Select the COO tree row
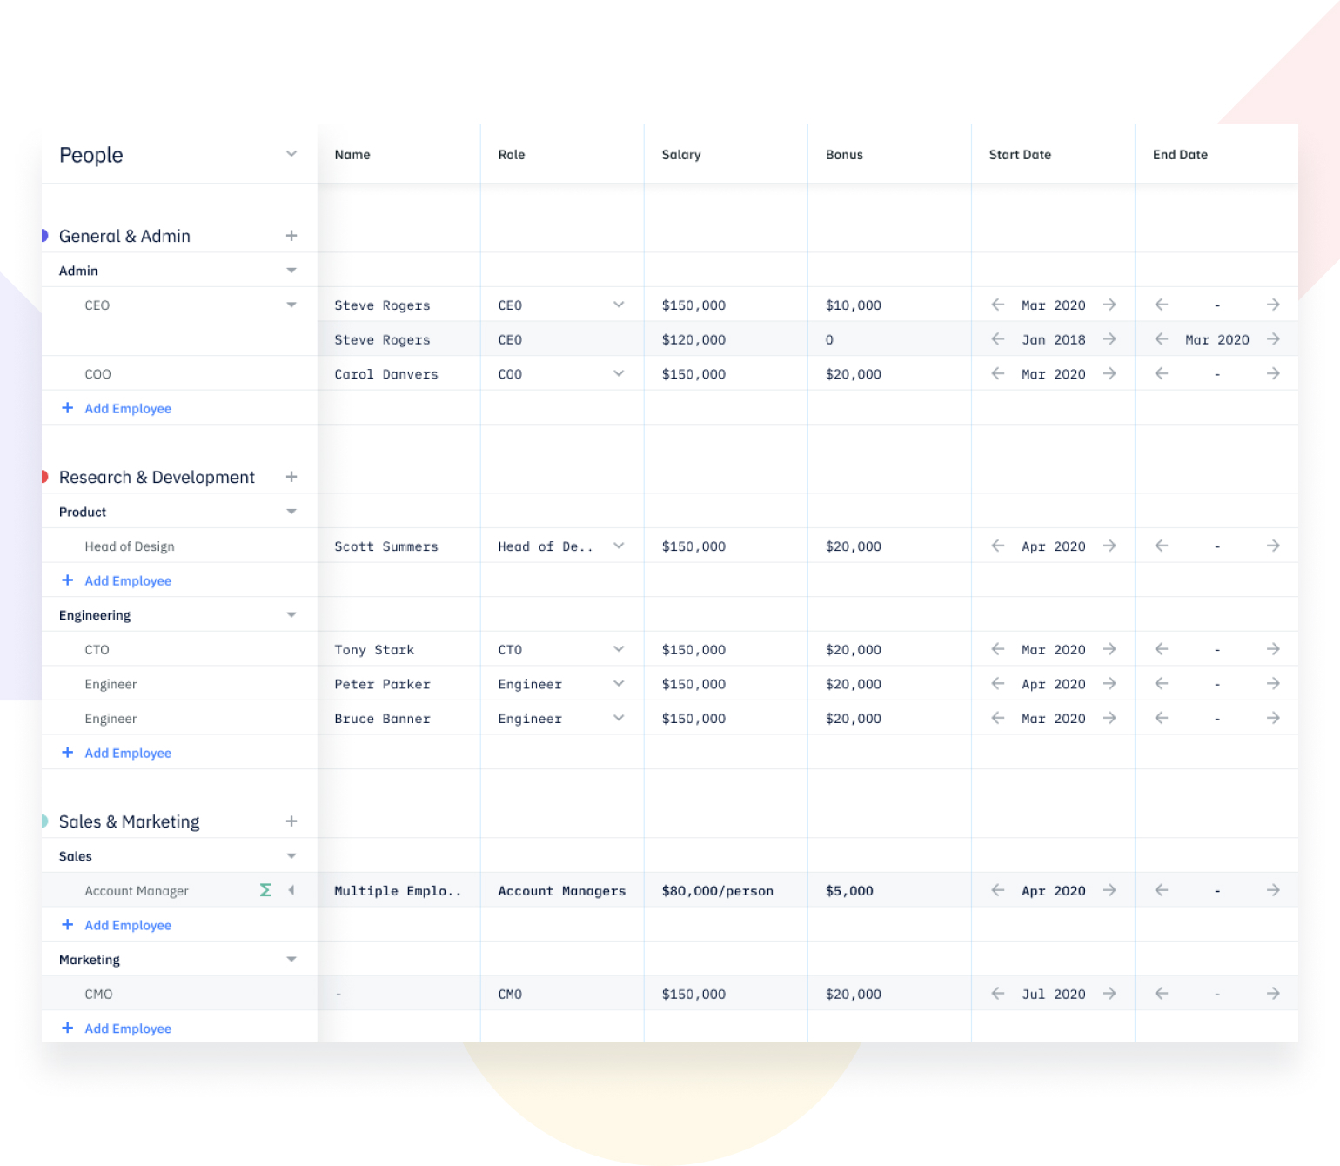The height and width of the screenshot is (1166, 1340). 179,374
